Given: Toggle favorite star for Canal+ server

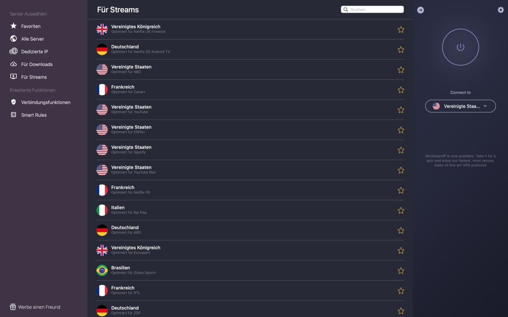Looking at the screenshot, I should (401, 90).
